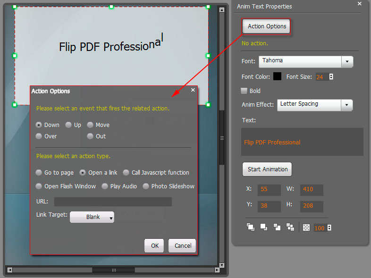This screenshot has width=371, height=278.
Task: Expand the Anim Effect dropdown
Action: tap(347, 105)
